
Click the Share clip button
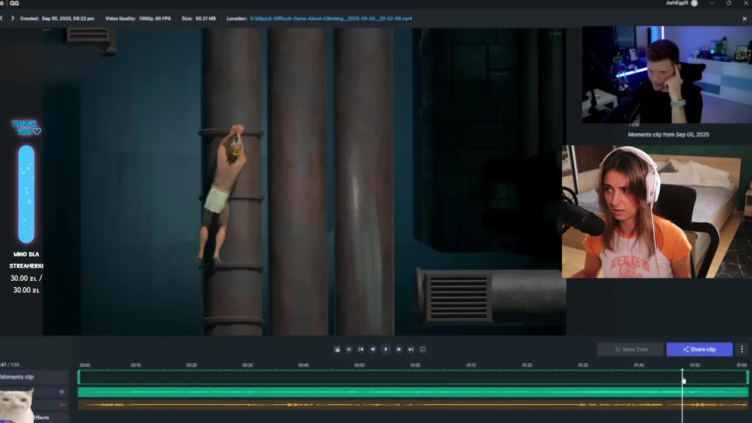699,350
